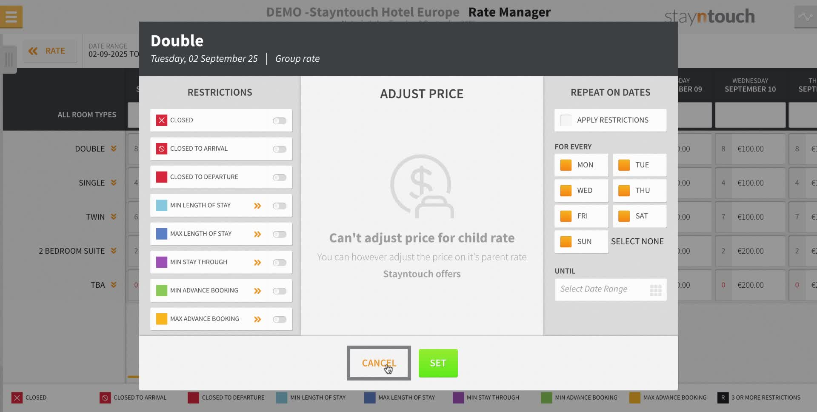
Task: Expand the Max Advance Booking chevrons
Action: pos(257,320)
